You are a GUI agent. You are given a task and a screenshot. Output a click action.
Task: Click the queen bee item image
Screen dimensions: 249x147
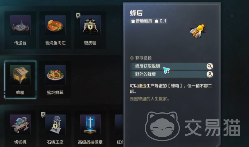pos(198,31)
